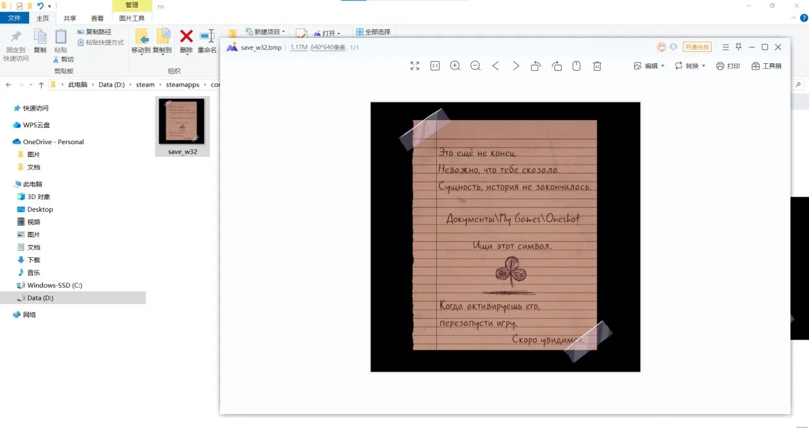Screen dimensions: 809x428
Task: Show image at actual 1:1 size
Action: pos(435,66)
